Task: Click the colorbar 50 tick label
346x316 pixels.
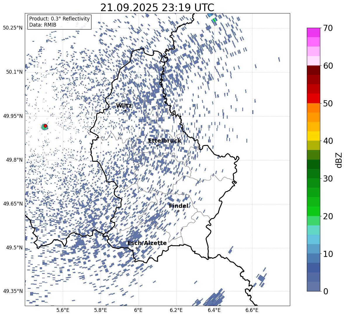Action: [328, 103]
